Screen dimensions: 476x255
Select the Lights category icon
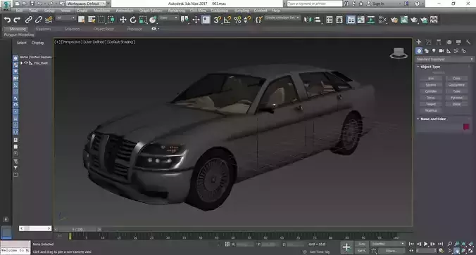[x=434, y=51]
